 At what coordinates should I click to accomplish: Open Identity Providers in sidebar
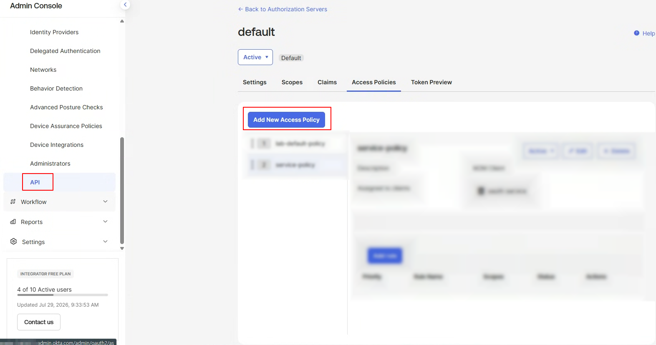coord(54,32)
